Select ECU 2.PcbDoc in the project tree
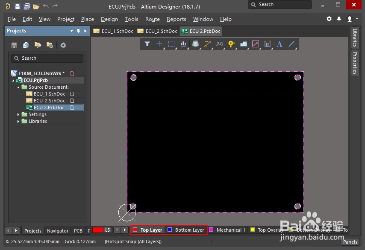365x250 pixels. click(49, 108)
